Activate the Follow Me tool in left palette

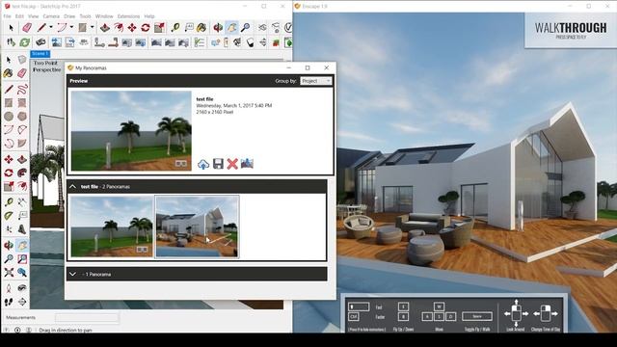pos(22,173)
